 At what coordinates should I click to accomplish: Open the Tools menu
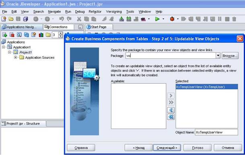tap(130, 12)
